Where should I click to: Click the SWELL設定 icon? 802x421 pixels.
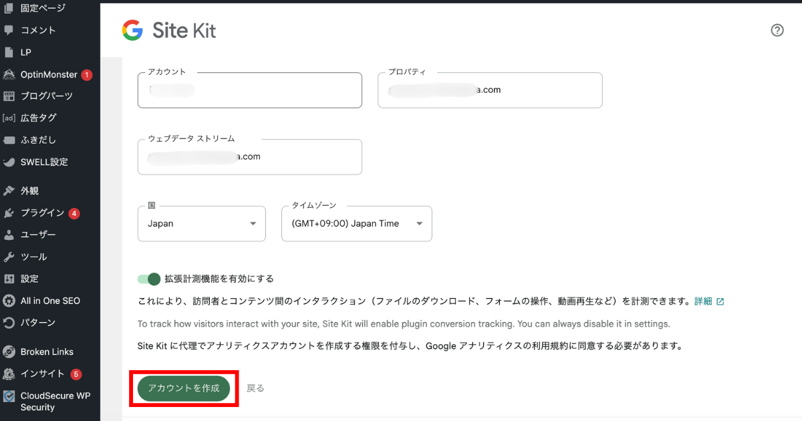point(9,162)
